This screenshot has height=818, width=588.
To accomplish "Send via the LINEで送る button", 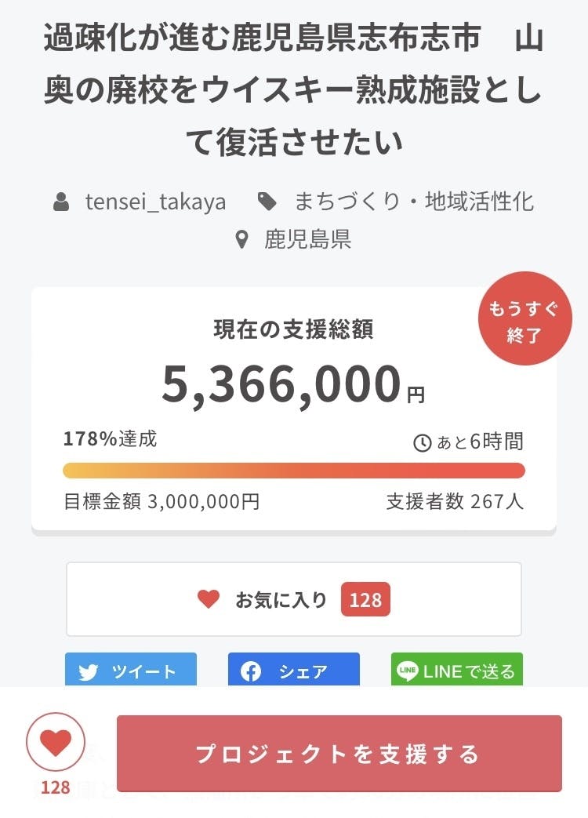I will click(x=457, y=671).
